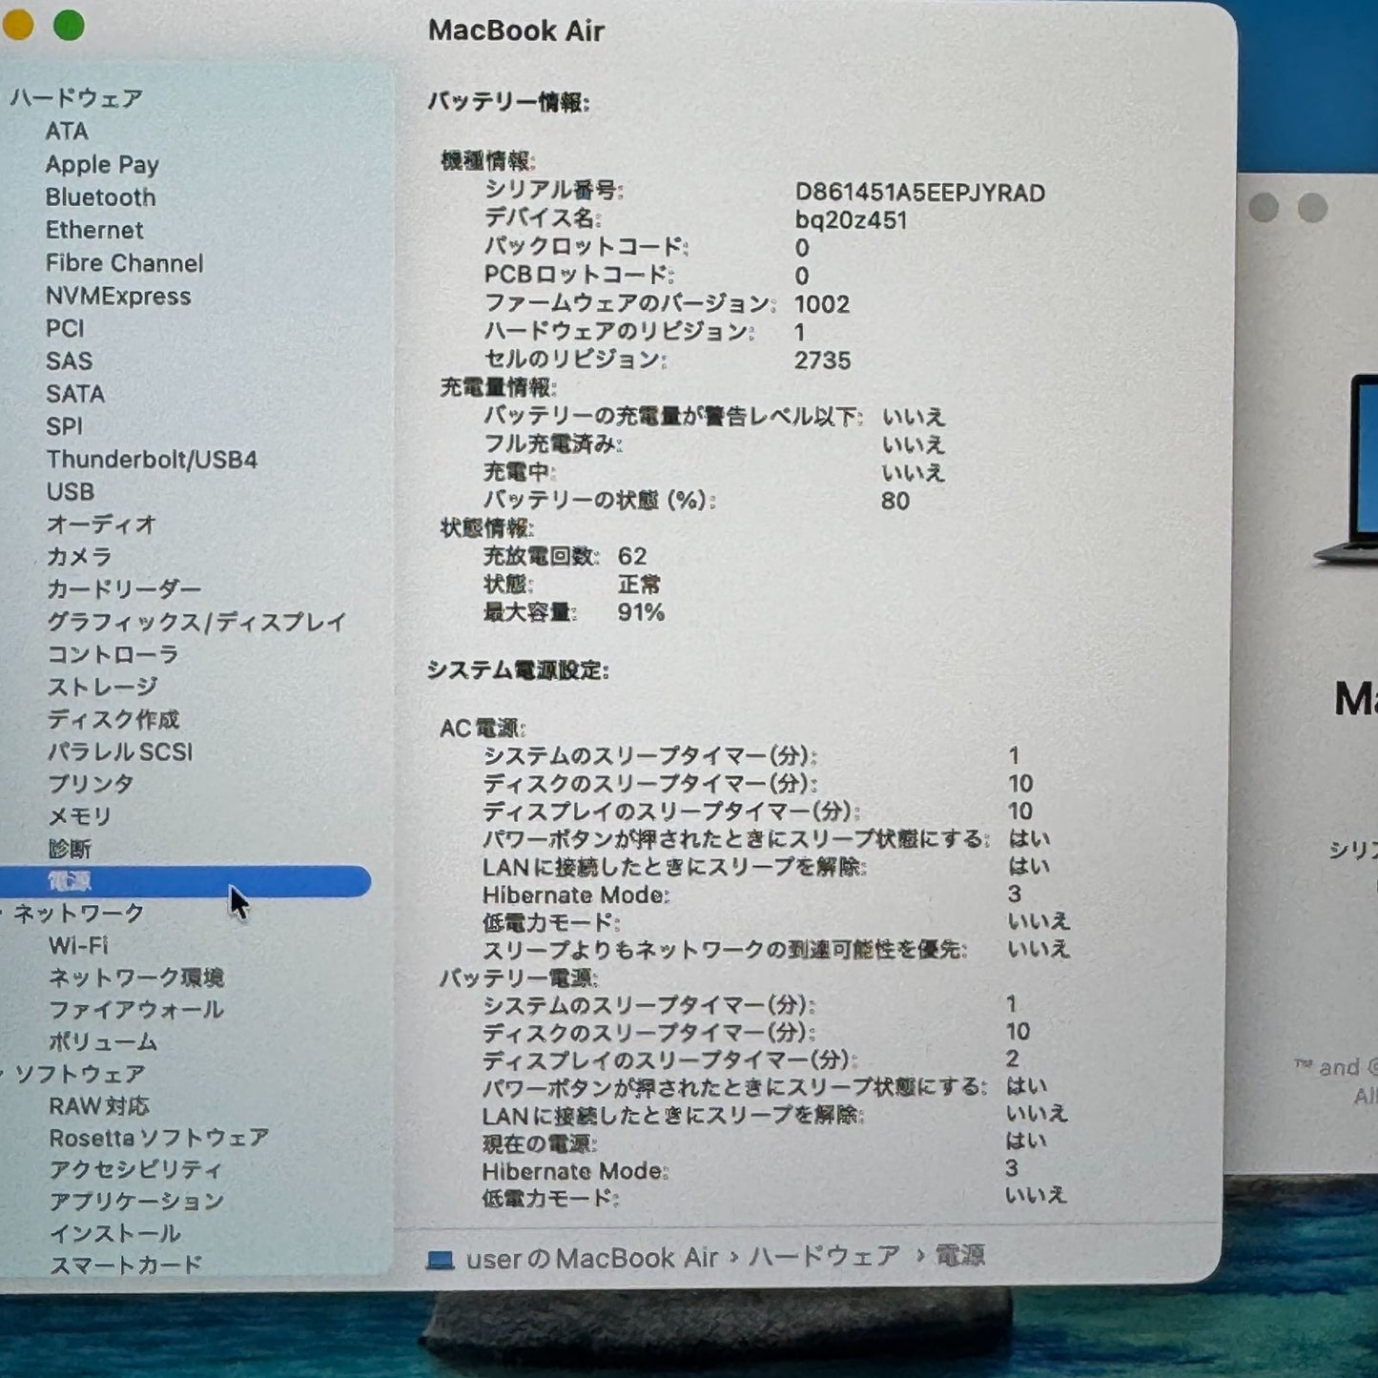
Task: Collapse the ソフトウェア category
Action: click(x=4, y=1074)
